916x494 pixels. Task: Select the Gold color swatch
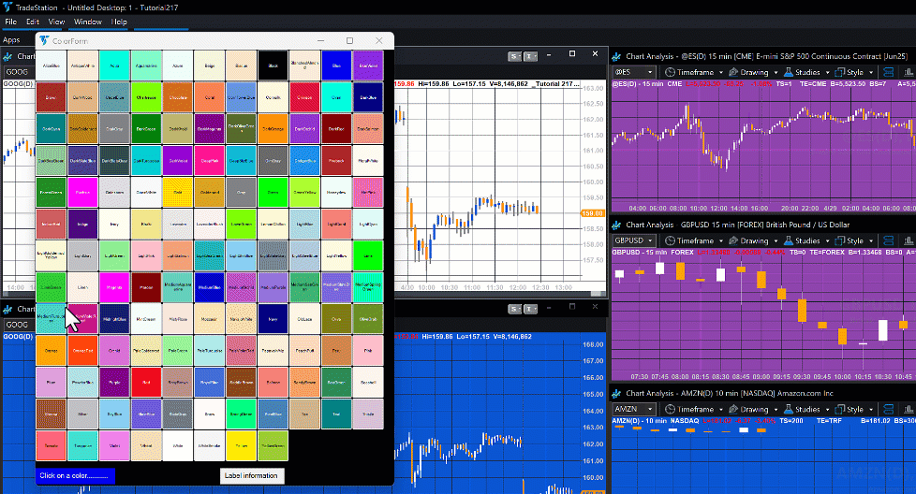tap(178, 192)
